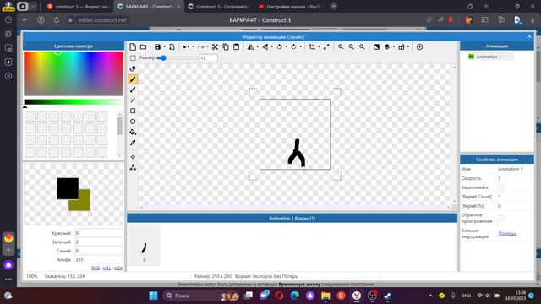Click the new/clear image icon
The image size is (541, 304).
coord(133,47)
